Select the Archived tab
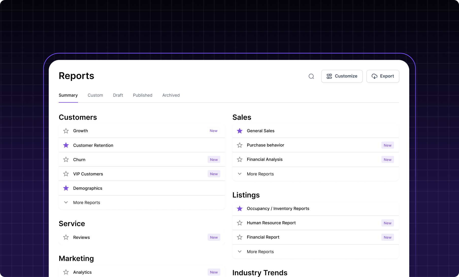Screen dimensions: 459x277 (x=171, y=95)
